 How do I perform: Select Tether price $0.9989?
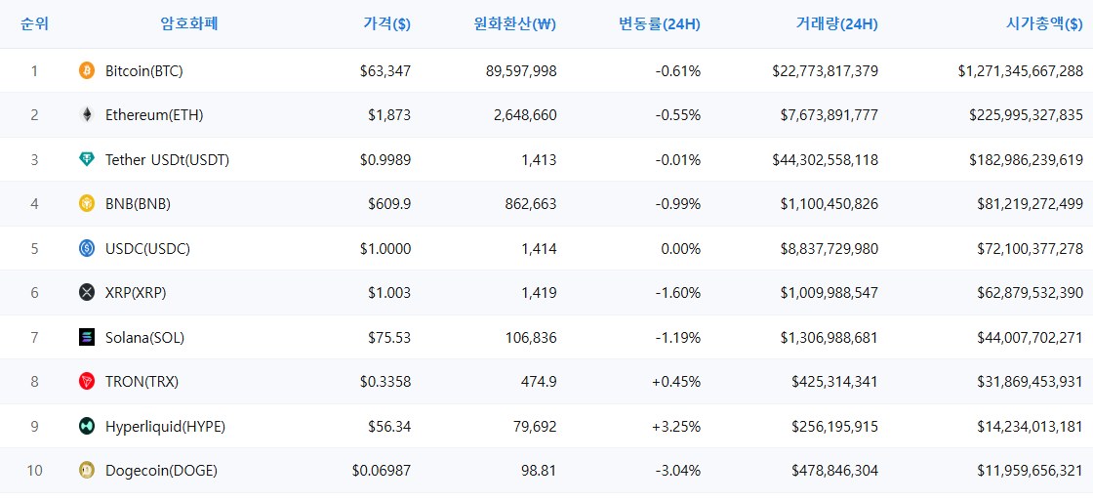[385, 159]
